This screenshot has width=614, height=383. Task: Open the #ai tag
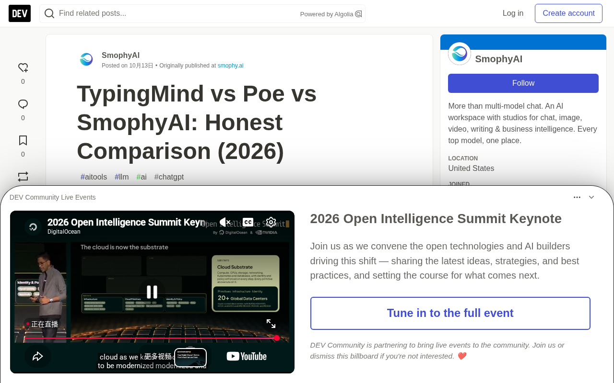tap(142, 177)
